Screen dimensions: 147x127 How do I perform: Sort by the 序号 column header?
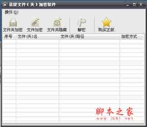tap(9, 37)
